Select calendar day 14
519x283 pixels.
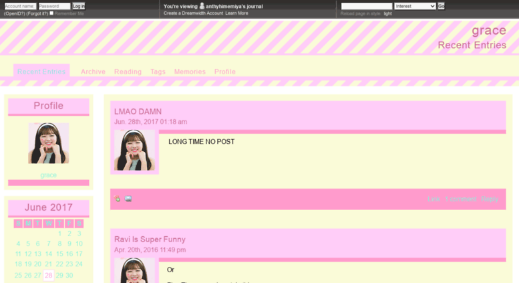pos(49,254)
